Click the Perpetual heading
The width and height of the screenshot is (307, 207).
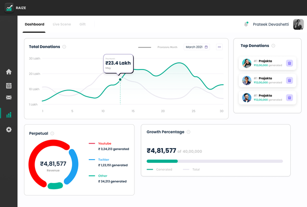coord(38,133)
